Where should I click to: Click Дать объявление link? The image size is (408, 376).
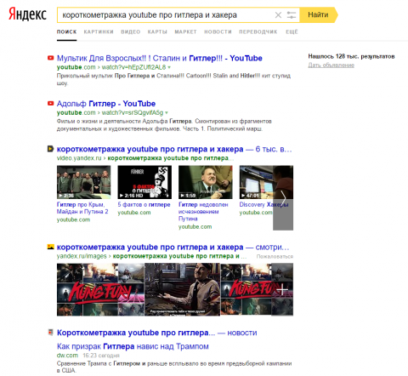pos(331,65)
